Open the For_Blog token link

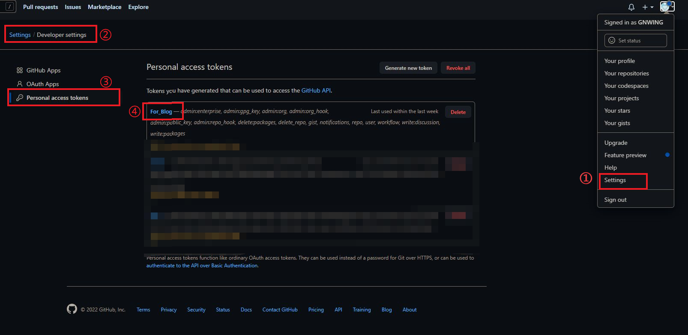161,111
